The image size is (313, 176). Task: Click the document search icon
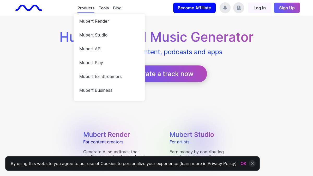pos(239,8)
